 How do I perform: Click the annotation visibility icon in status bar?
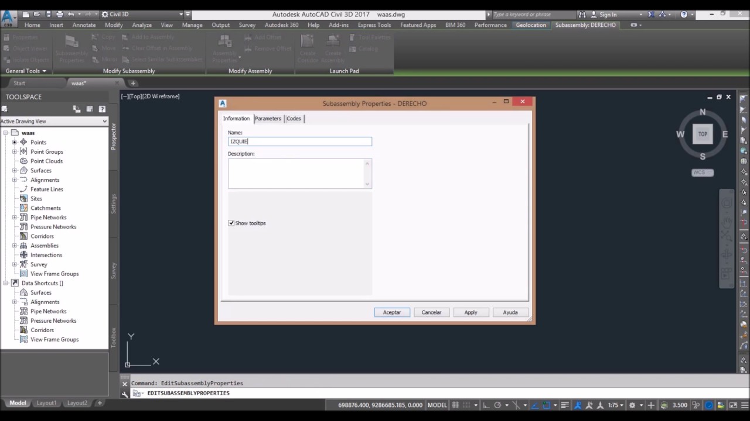click(x=578, y=405)
